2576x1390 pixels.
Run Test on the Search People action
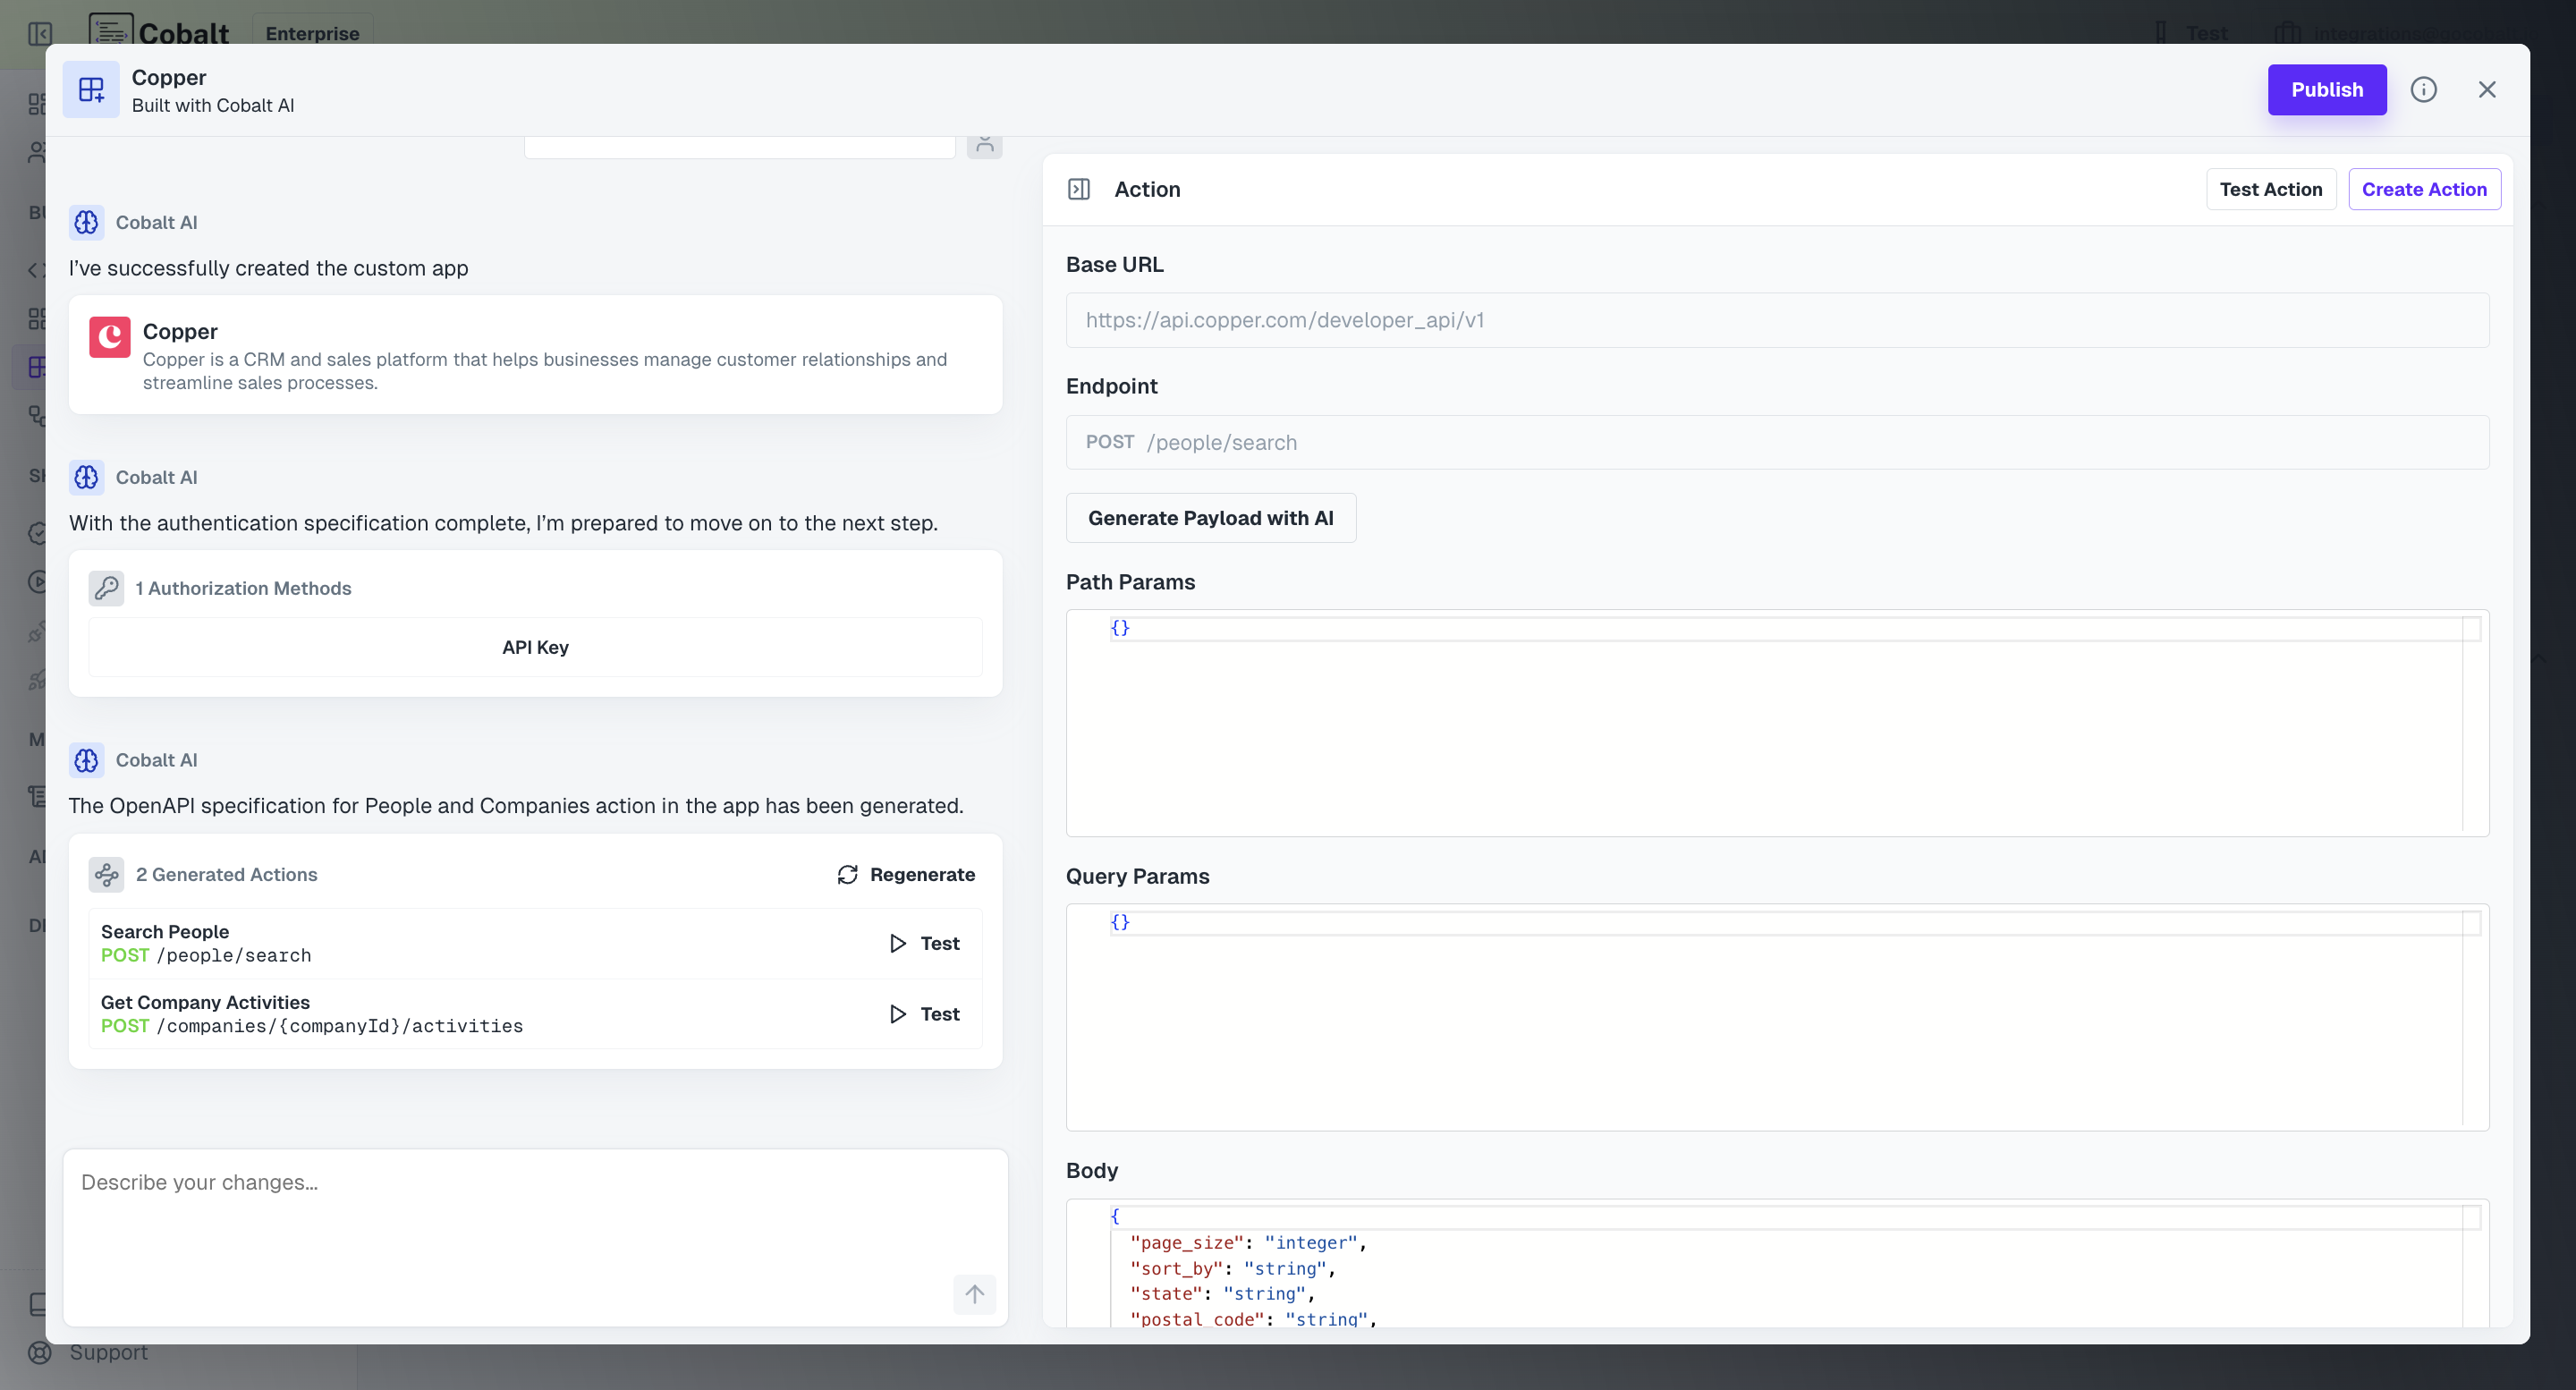[x=922, y=942]
